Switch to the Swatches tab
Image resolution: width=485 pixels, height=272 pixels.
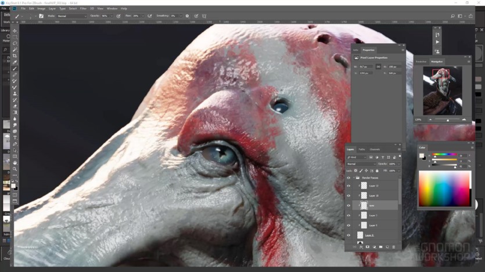point(421,61)
